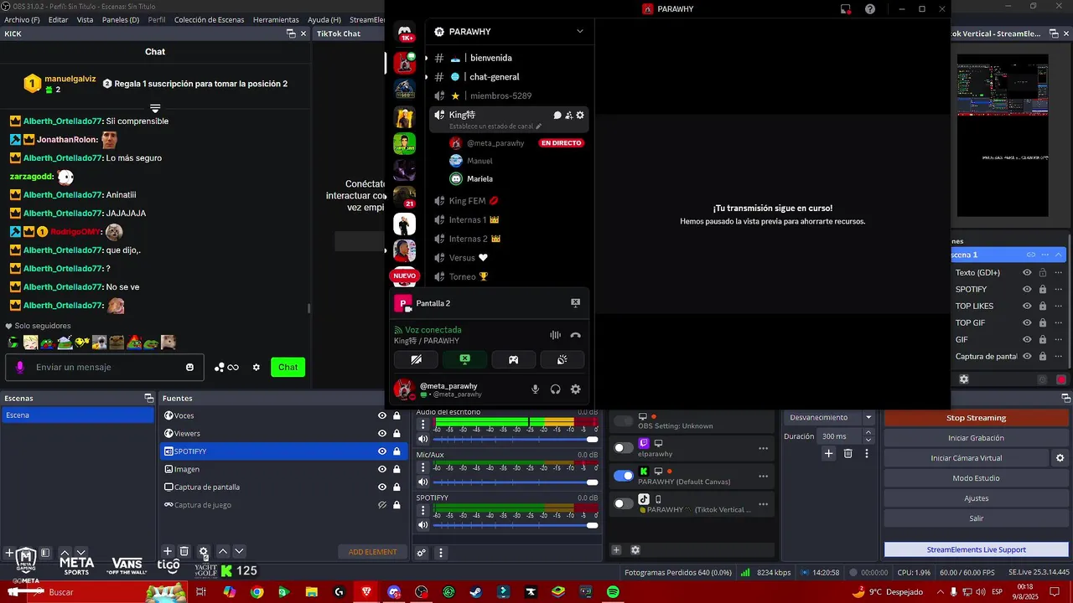Image resolution: width=1073 pixels, height=603 pixels.
Task: Stop screen share using green screen button
Action: coord(464,359)
